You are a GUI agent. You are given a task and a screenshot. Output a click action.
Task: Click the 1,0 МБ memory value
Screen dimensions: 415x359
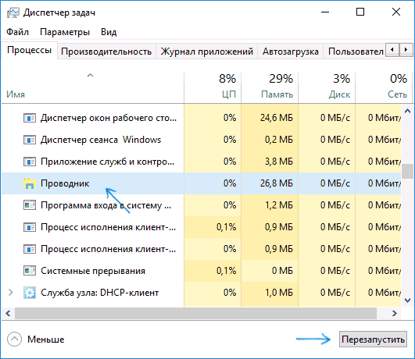279,293
